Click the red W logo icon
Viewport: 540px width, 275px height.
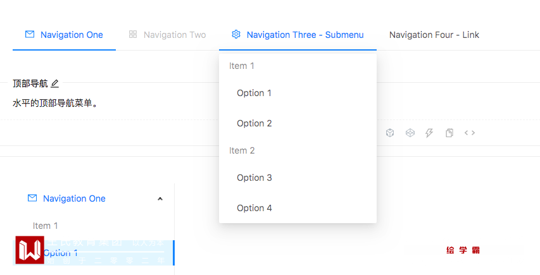[x=30, y=250]
